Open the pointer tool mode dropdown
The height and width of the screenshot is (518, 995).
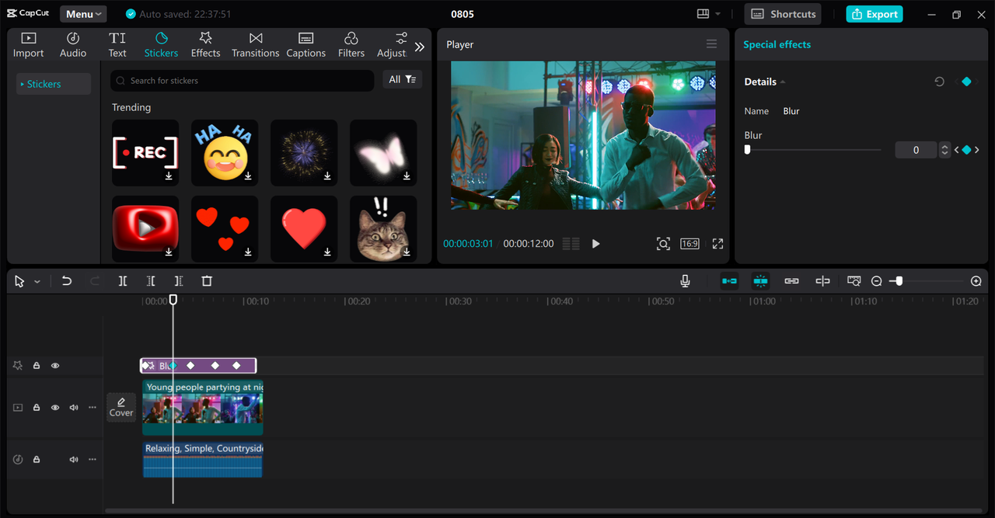[x=37, y=282]
